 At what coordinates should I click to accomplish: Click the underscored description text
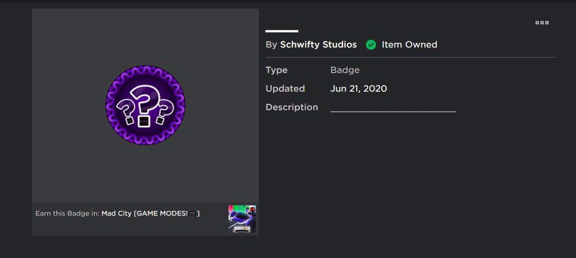tap(393, 109)
